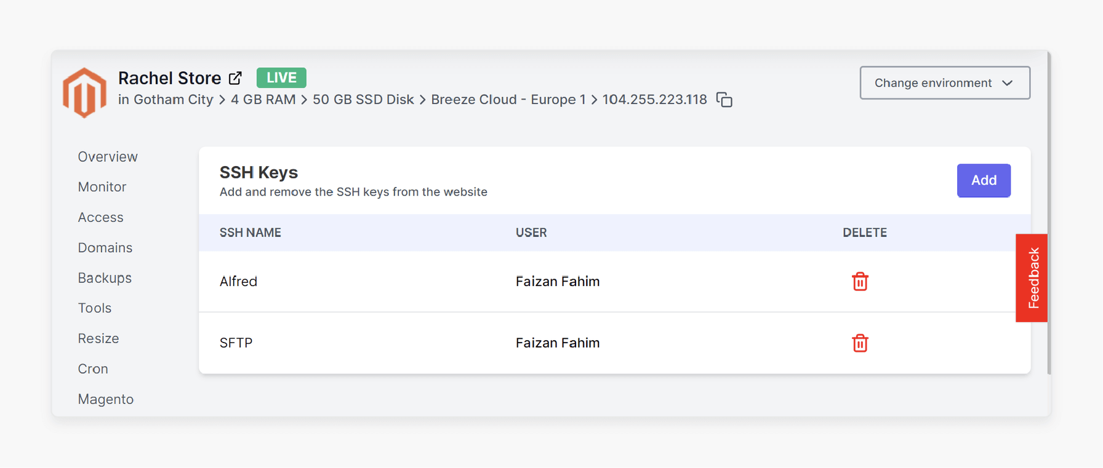Open the Feedback side tab
The image size is (1103, 468).
(x=1032, y=278)
